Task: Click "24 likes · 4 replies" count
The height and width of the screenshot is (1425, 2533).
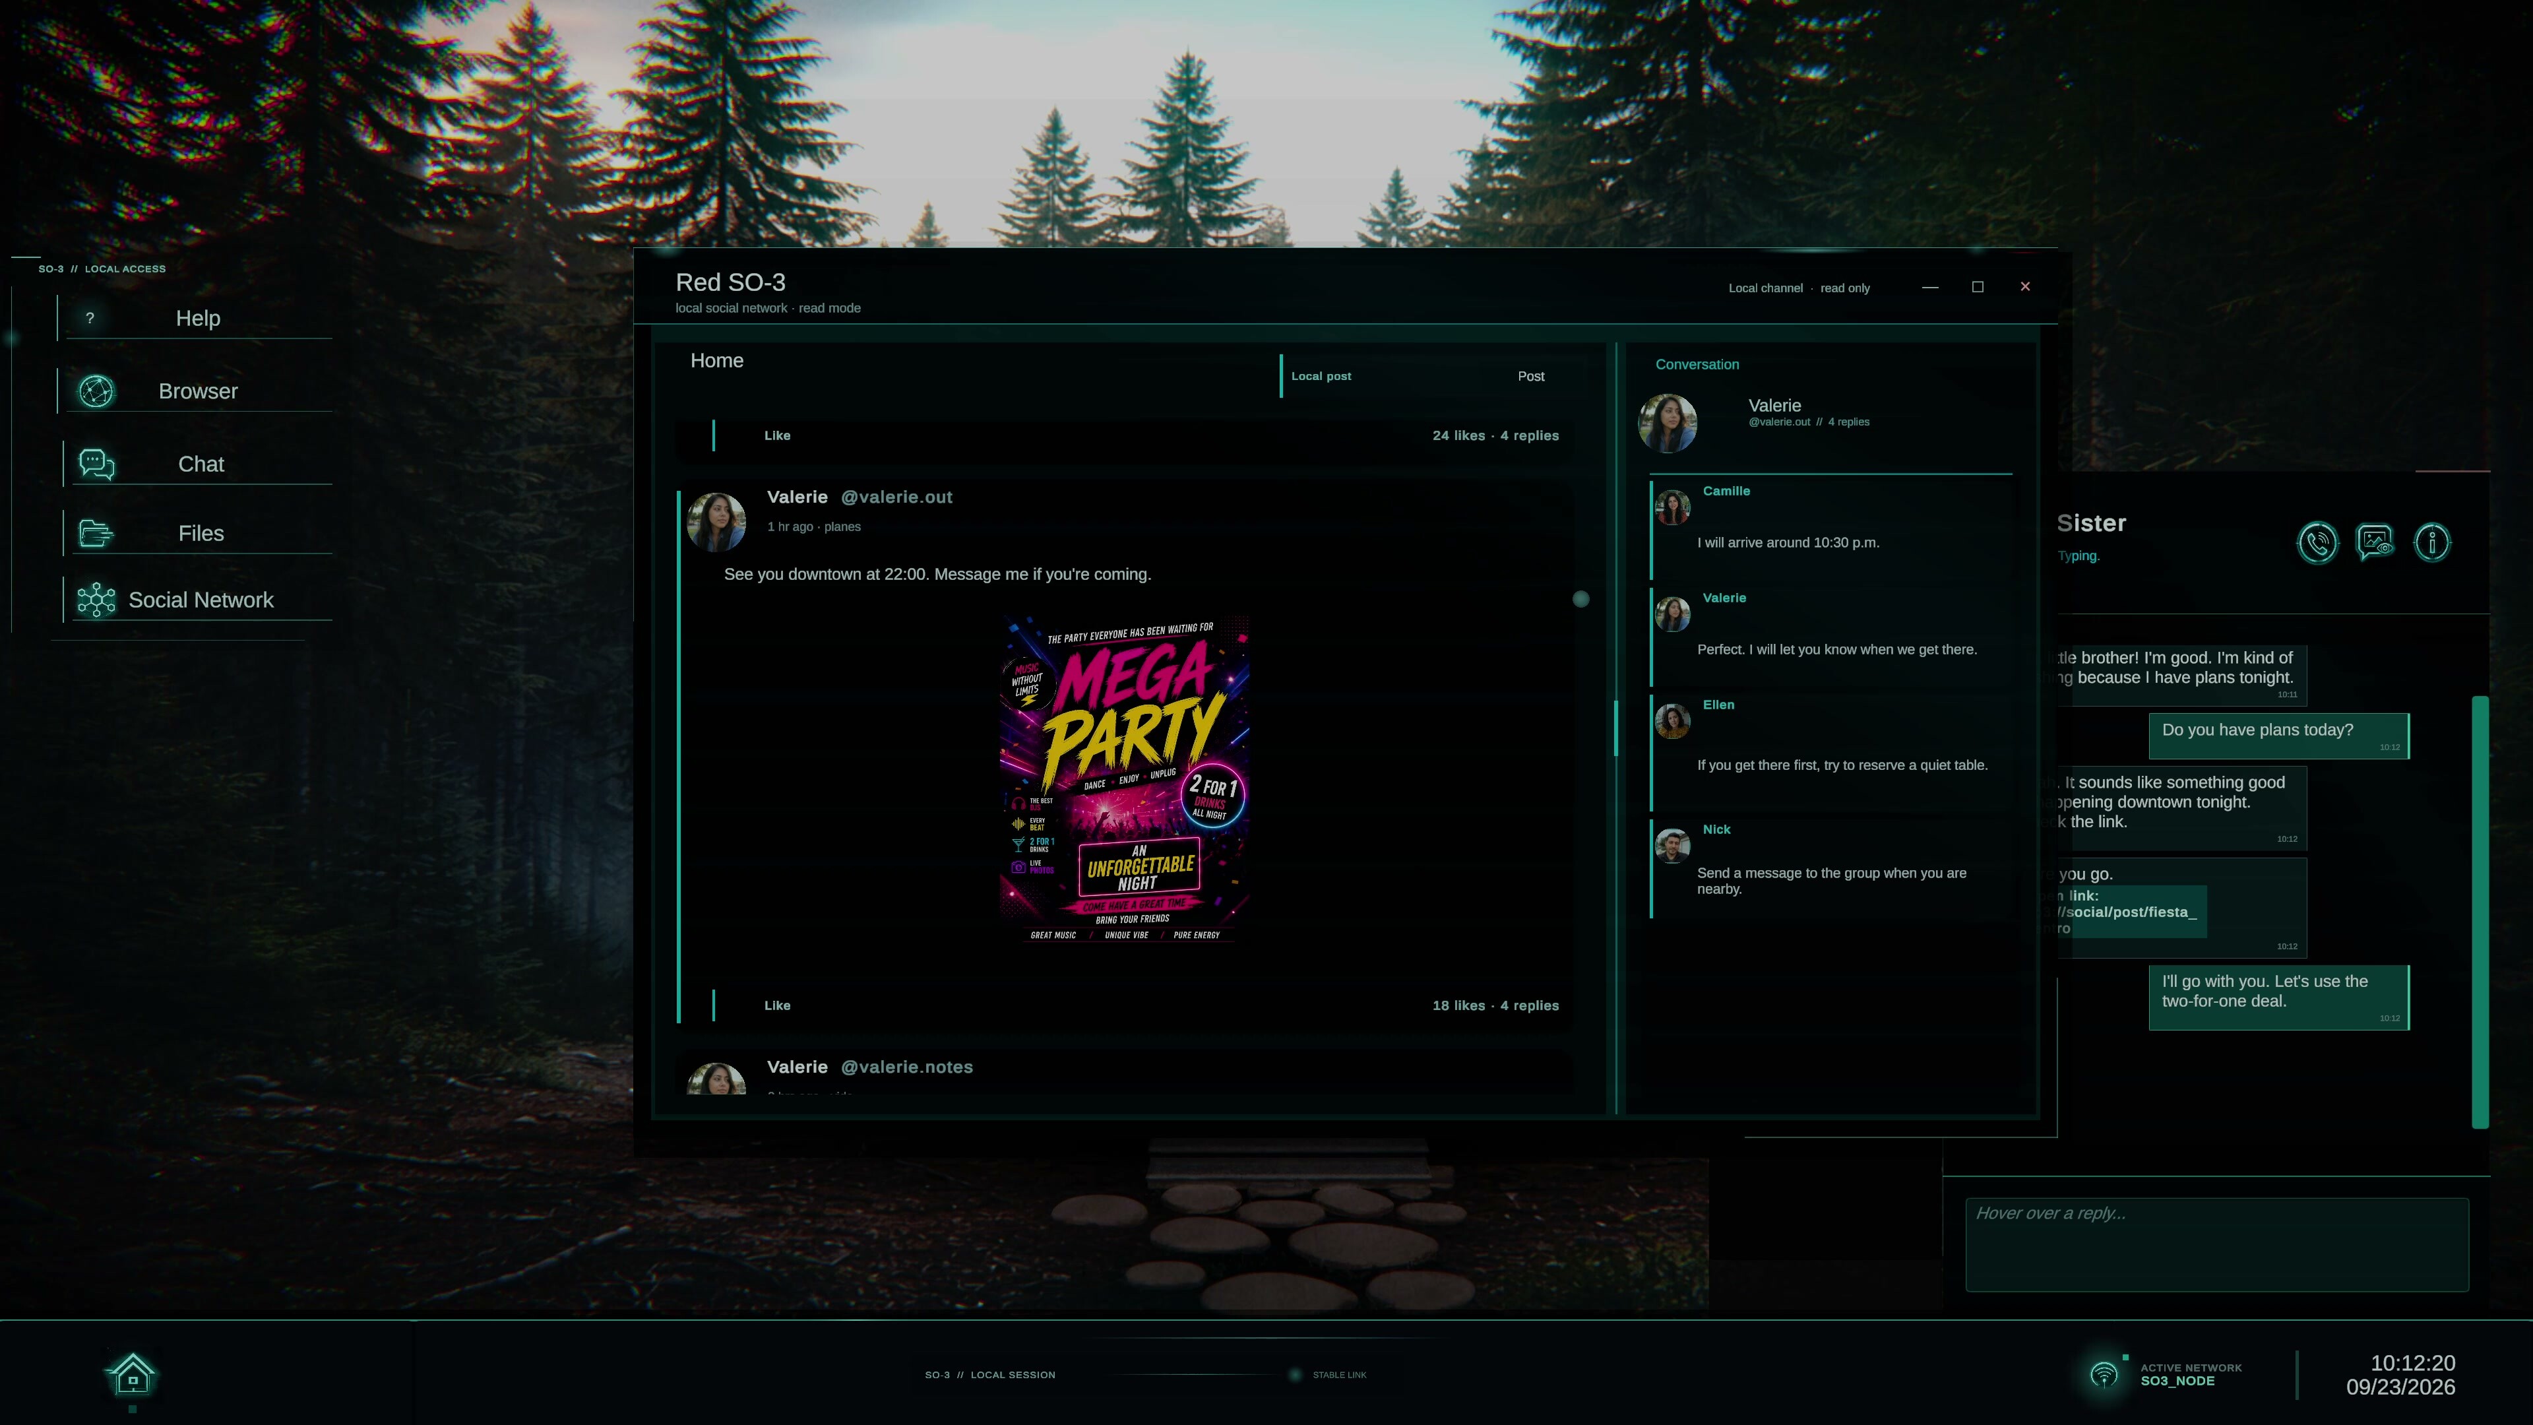Action: (x=1495, y=435)
